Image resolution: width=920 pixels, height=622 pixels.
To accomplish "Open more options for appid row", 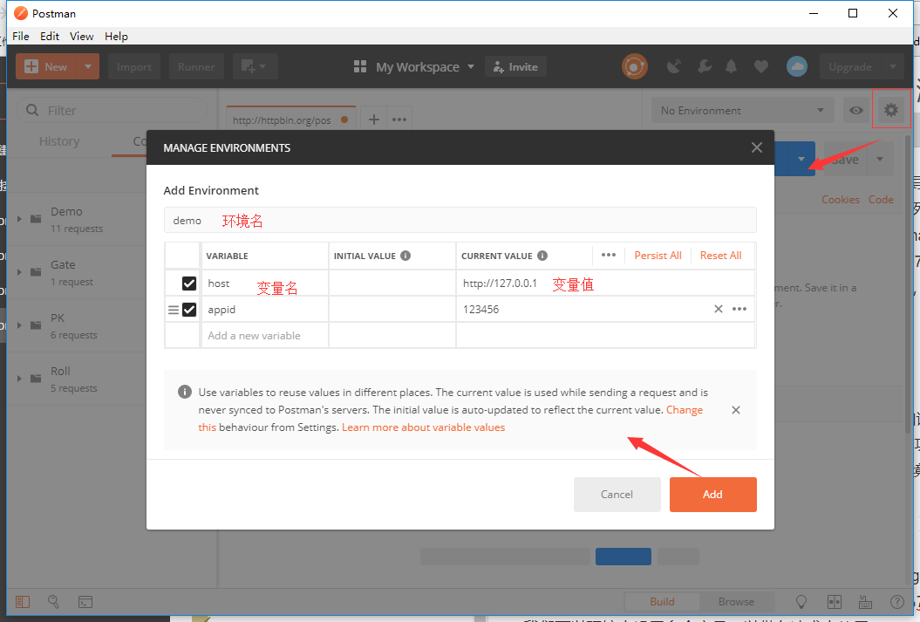I will pos(739,309).
